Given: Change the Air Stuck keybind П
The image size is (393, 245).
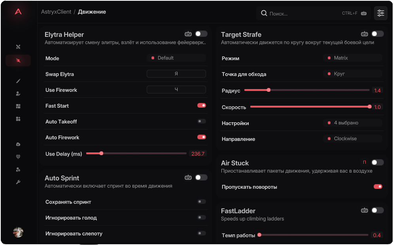Looking at the screenshot, I should point(365,162).
